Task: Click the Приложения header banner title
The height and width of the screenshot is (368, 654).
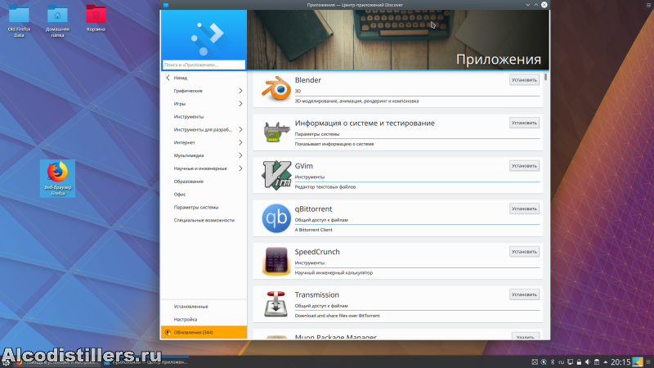Action: point(499,59)
